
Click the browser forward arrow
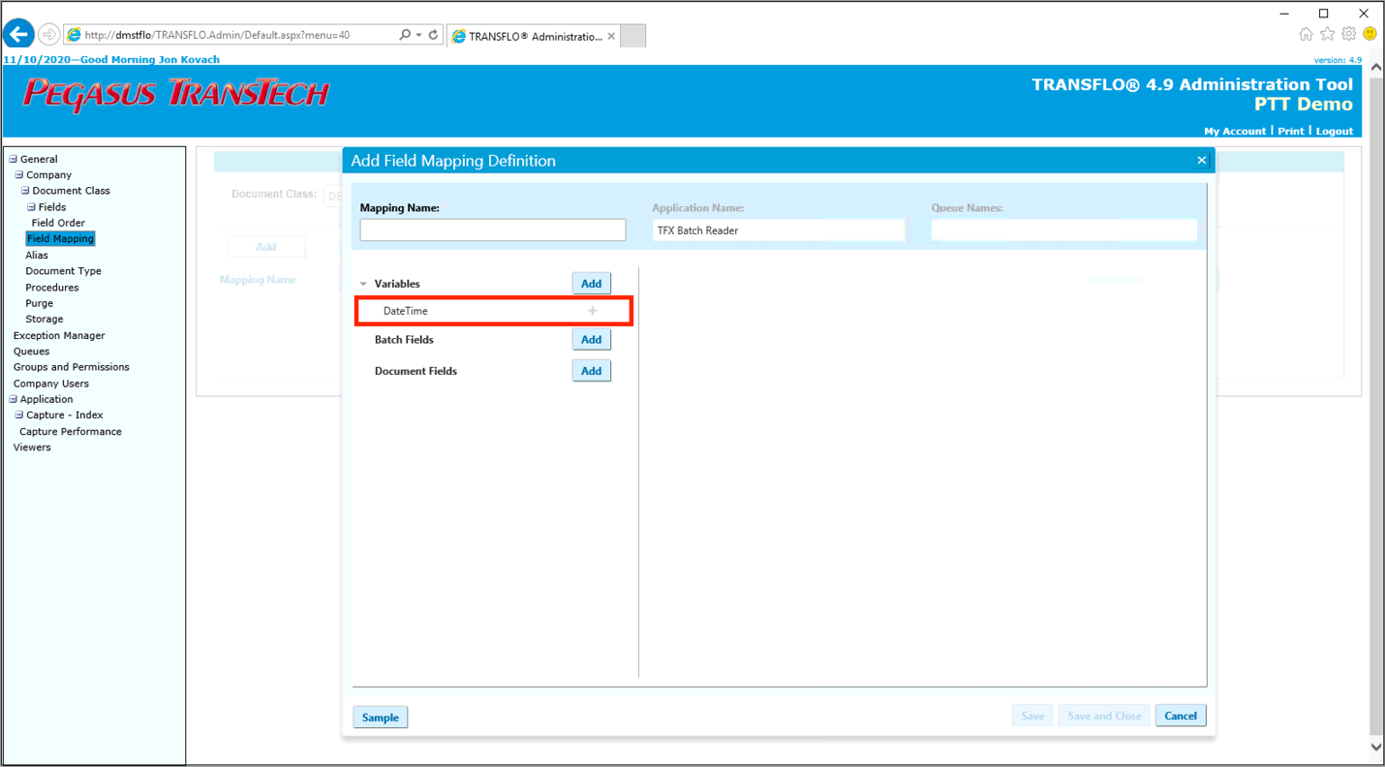click(48, 35)
